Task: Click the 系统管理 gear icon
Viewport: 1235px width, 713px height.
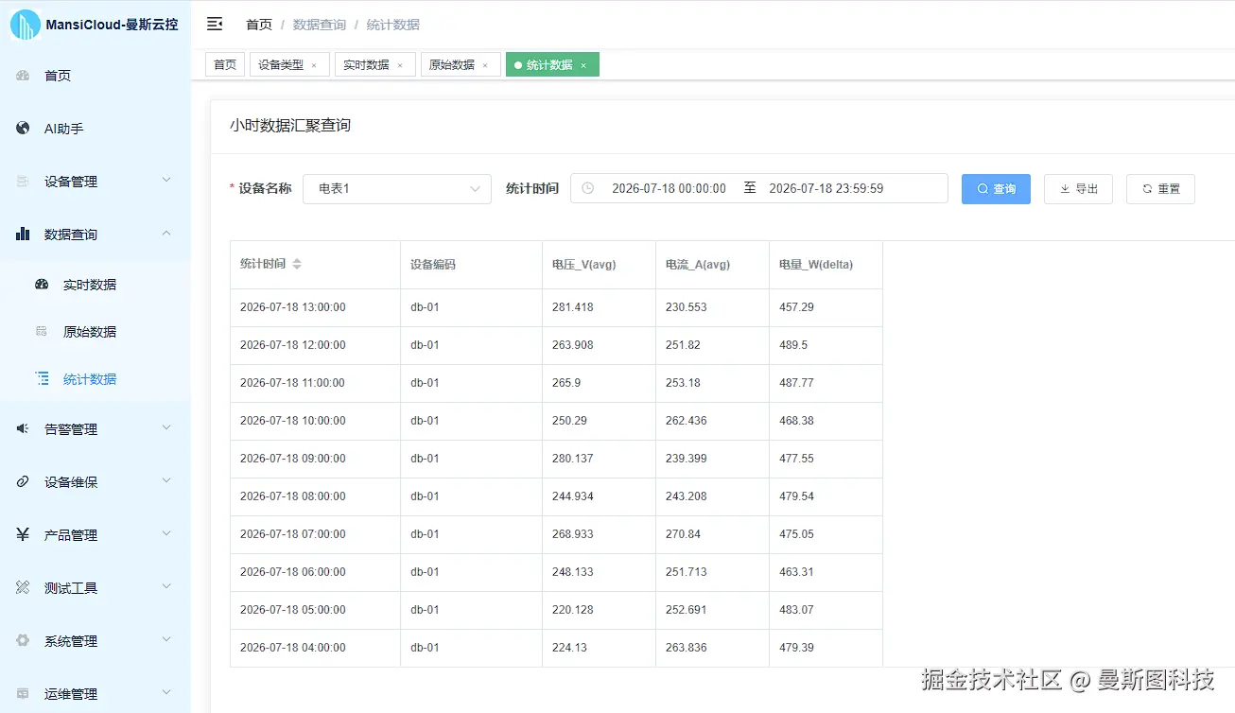Action: (23, 641)
